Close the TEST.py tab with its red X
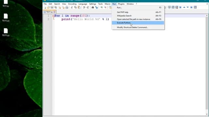This screenshot has width=209, height=117. point(54,12)
